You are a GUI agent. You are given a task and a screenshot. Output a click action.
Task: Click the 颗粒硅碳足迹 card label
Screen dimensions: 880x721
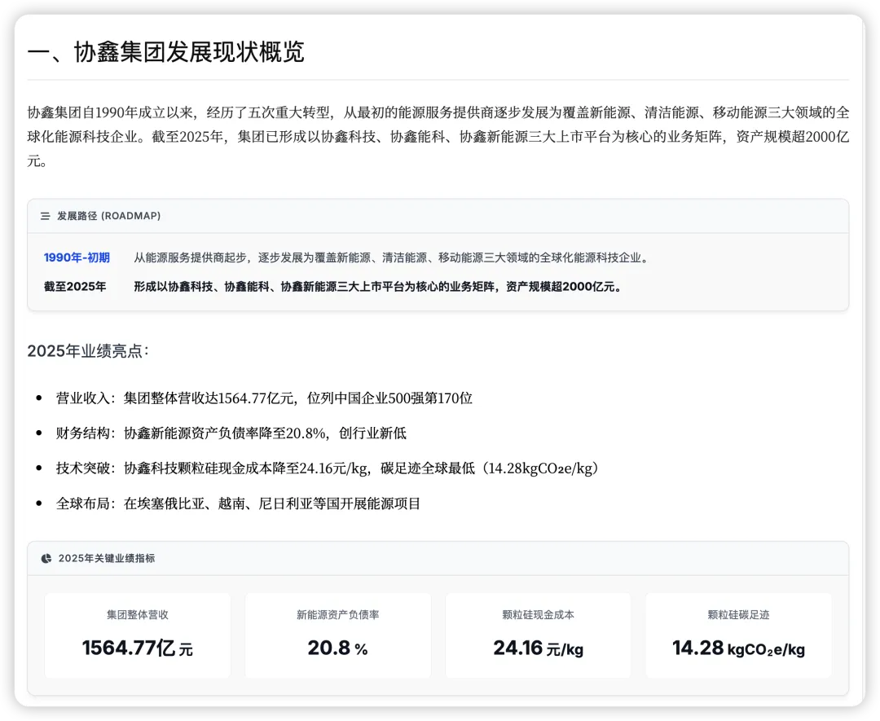(738, 615)
